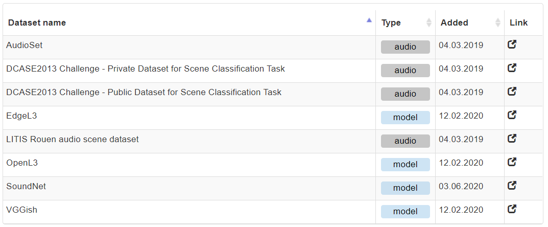Image resolution: width=548 pixels, height=227 pixels.
Task: Open external link for SoundNet
Action: 512,186
